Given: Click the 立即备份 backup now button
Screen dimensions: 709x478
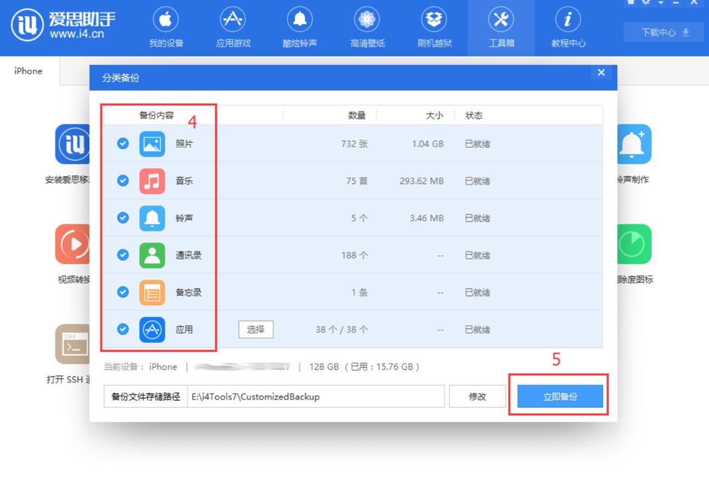Looking at the screenshot, I should pyautogui.click(x=559, y=396).
